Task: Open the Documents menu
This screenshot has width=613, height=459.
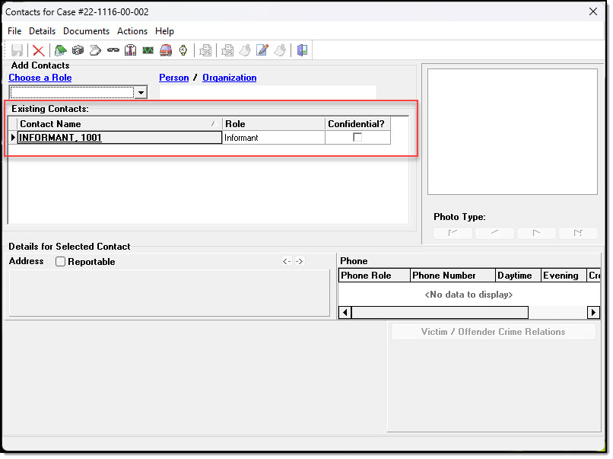Action: [86, 31]
